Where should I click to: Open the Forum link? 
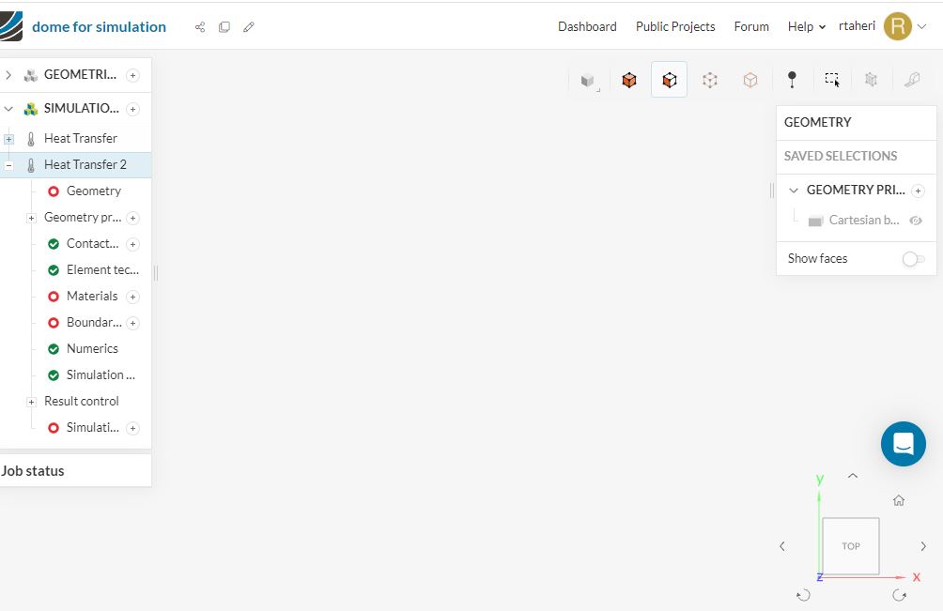pos(751,26)
